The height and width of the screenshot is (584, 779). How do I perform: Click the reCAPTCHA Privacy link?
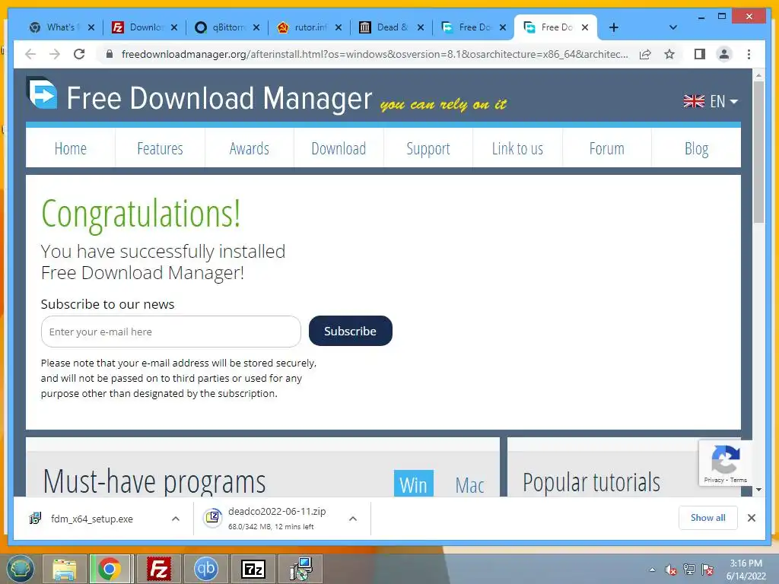714,481
